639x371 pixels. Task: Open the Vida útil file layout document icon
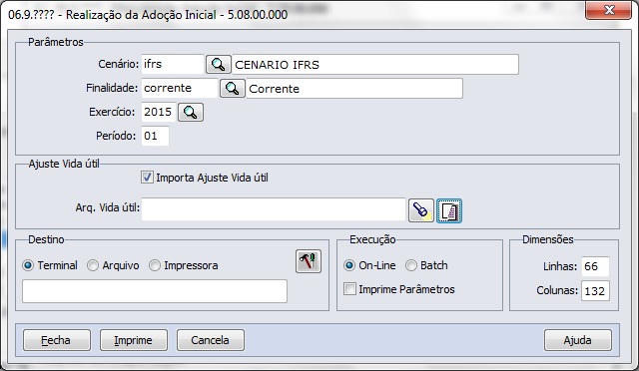point(449,210)
